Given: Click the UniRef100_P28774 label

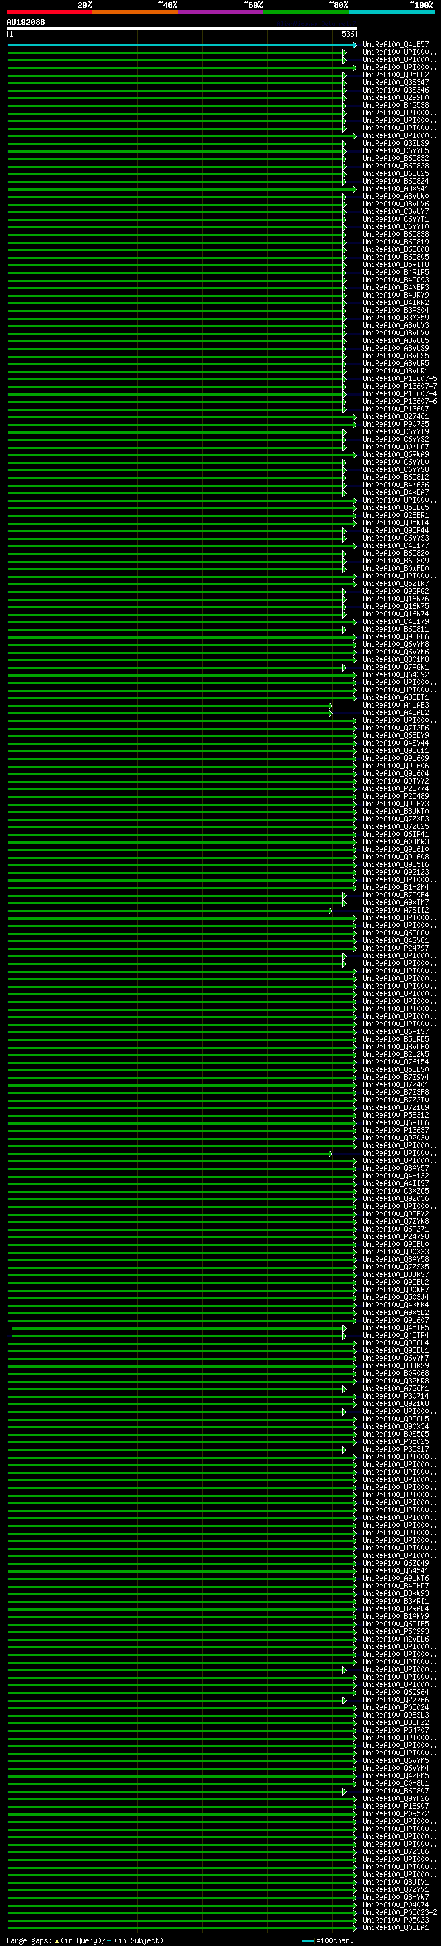Looking at the screenshot, I should (x=395, y=788).
